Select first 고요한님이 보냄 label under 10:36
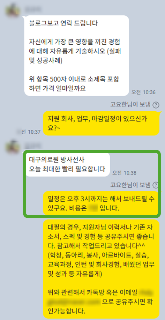 coord(130,105)
